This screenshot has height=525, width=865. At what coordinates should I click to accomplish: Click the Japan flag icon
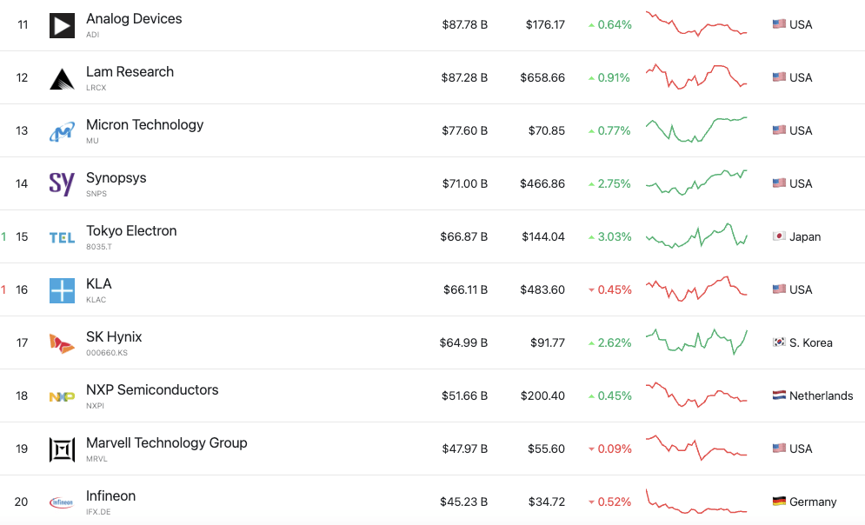779,236
